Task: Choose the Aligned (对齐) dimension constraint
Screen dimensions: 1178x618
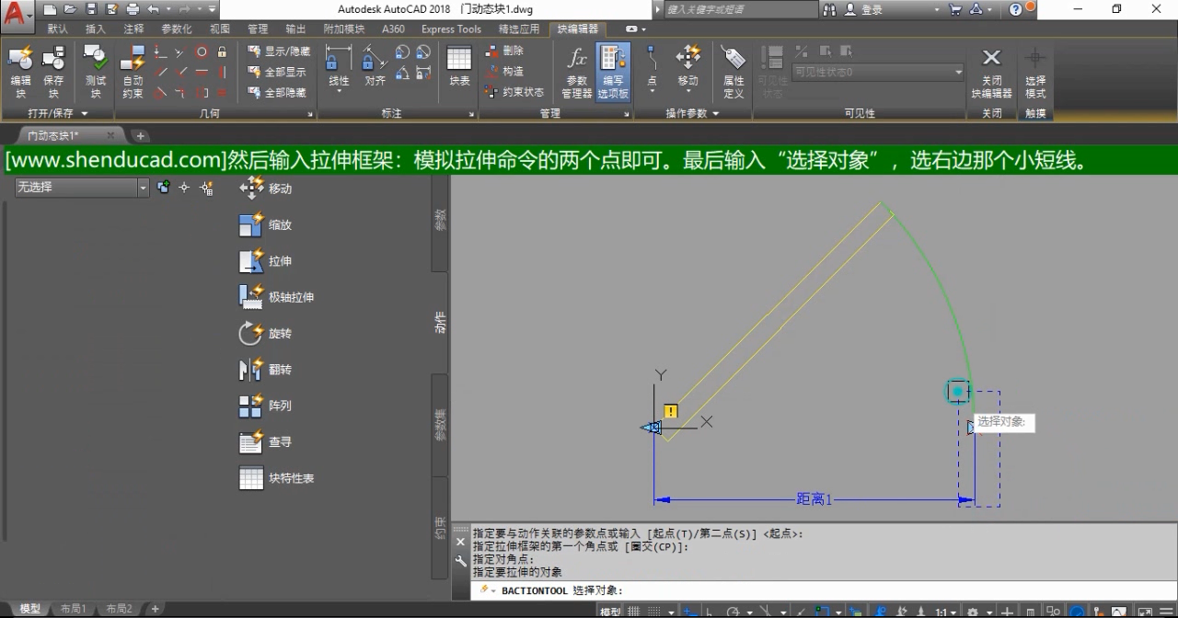Action: (375, 67)
